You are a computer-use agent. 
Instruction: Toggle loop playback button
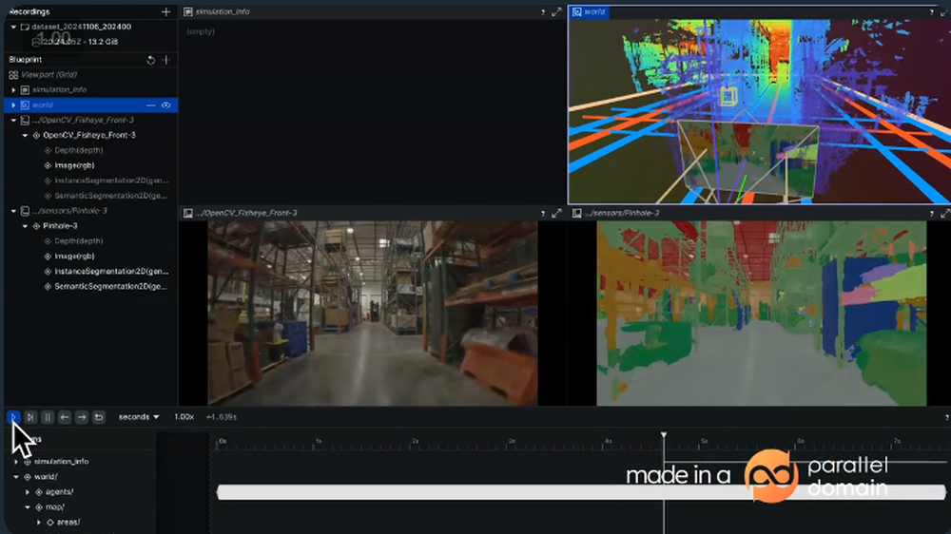click(98, 417)
